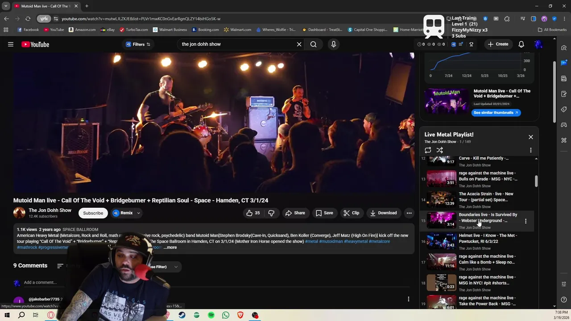Reload the page
571x321 pixels.
pyautogui.click(x=28, y=19)
